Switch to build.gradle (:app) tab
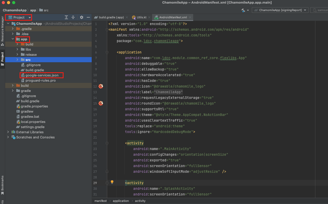The width and height of the screenshot is (328, 204). (109, 17)
